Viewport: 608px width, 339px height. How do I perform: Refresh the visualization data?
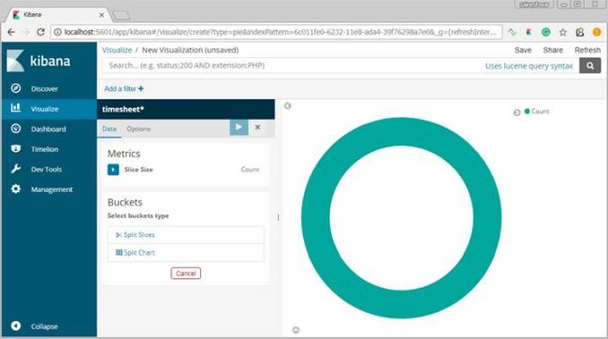click(x=587, y=50)
